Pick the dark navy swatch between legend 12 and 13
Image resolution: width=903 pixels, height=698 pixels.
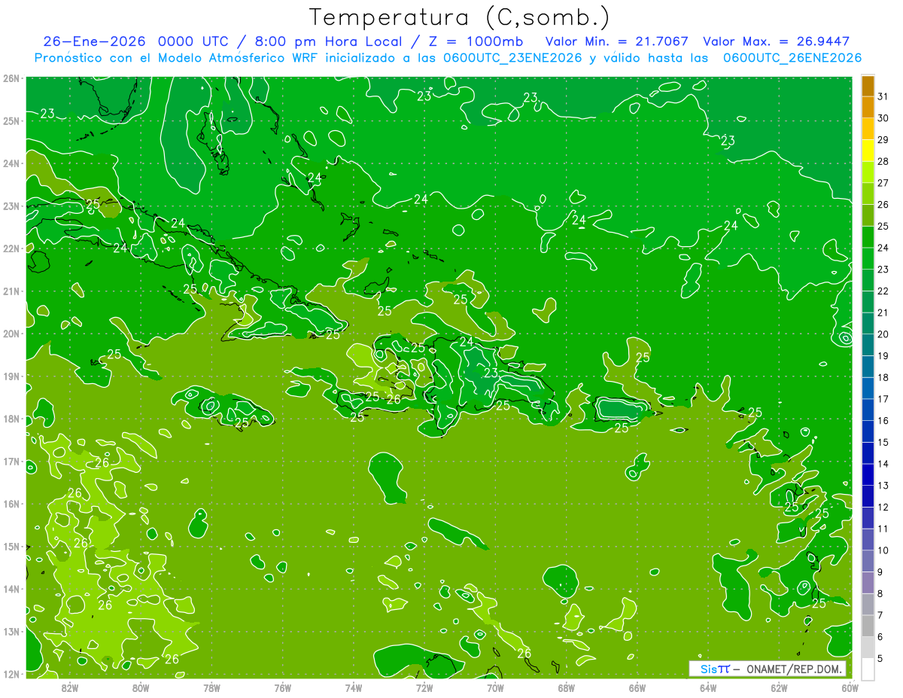868,496
